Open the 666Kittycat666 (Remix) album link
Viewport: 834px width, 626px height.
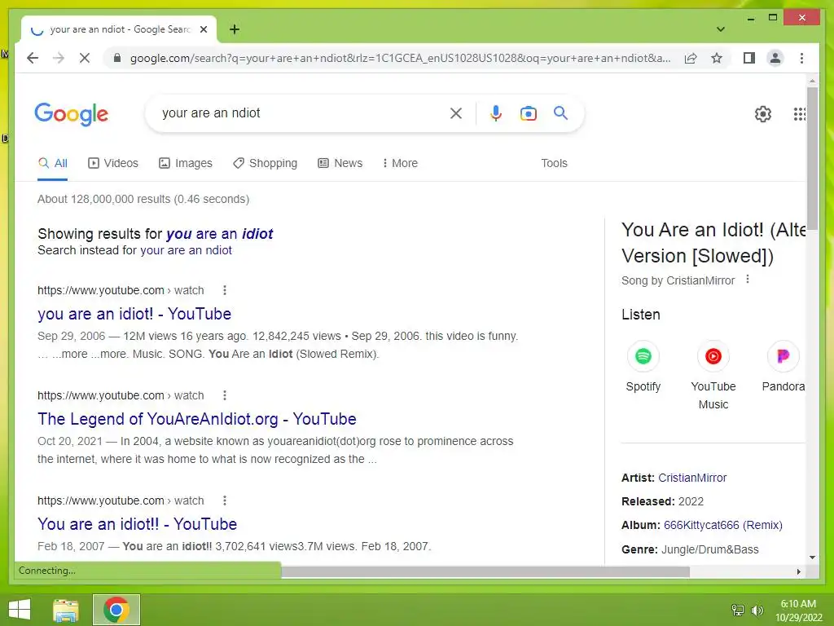(x=723, y=526)
